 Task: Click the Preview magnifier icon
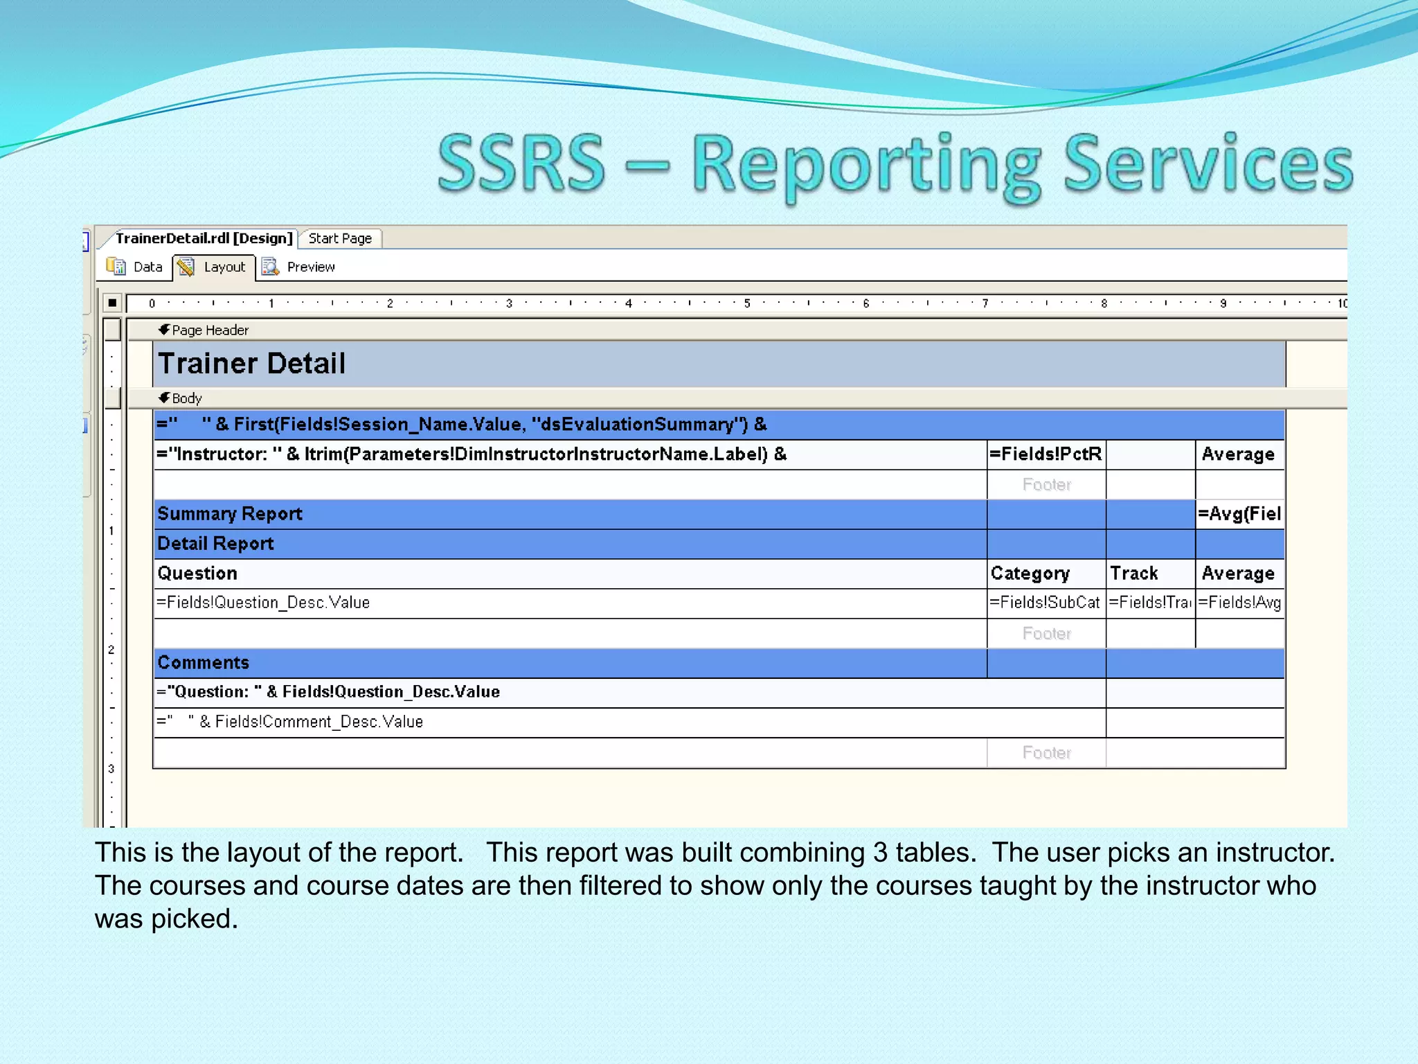tap(269, 267)
